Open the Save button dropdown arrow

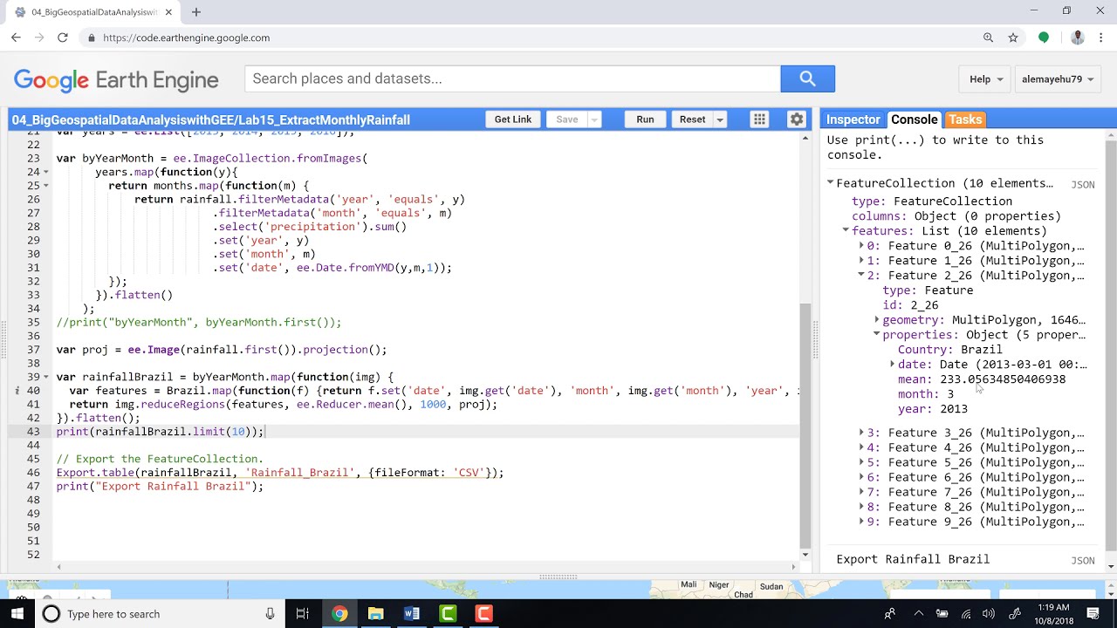pos(594,119)
